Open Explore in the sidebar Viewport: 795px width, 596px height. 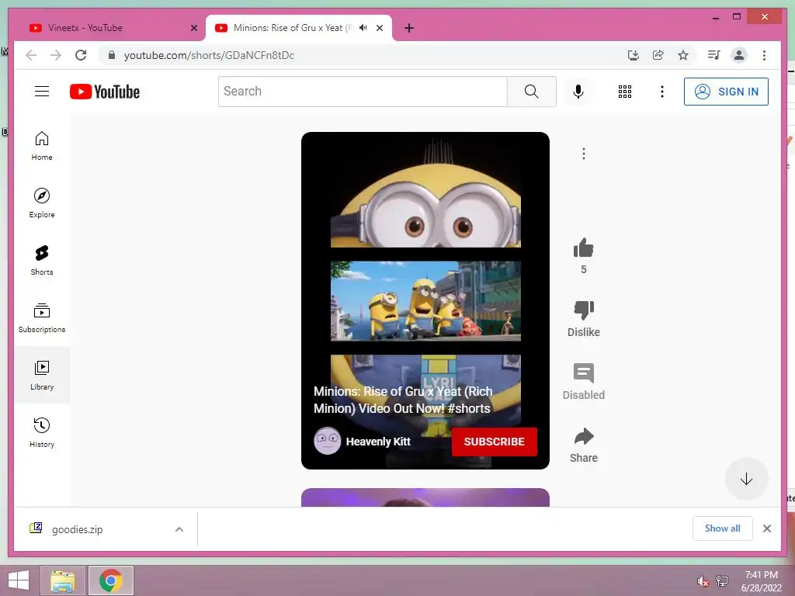tap(42, 203)
